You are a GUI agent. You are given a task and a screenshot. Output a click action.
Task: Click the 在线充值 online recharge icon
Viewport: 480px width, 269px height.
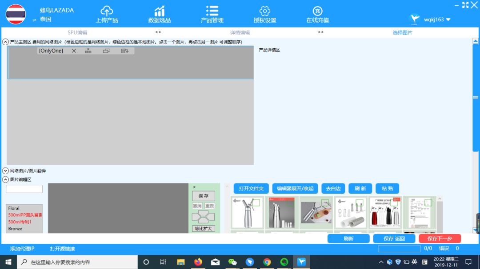(317, 12)
